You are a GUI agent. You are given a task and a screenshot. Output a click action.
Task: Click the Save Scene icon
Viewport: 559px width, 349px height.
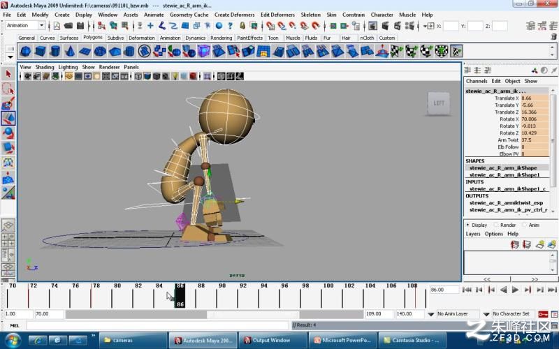(x=80, y=26)
